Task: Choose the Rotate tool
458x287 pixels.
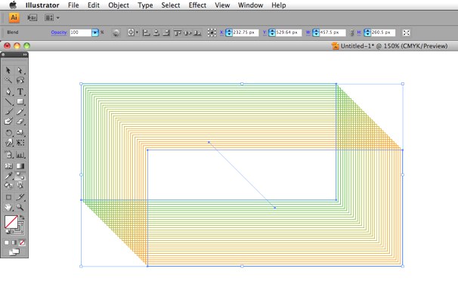Action: click(x=8, y=133)
